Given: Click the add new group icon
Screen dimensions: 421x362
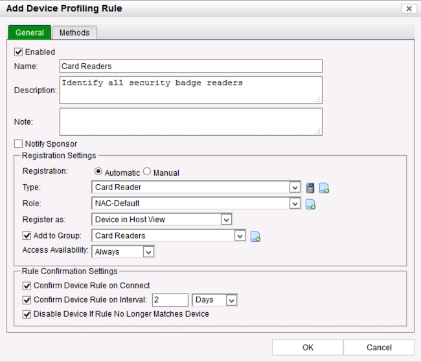Looking at the screenshot, I should tap(255, 237).
